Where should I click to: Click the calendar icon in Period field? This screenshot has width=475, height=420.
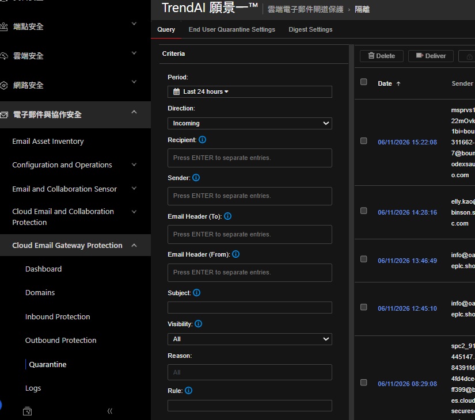coord(176,91)
